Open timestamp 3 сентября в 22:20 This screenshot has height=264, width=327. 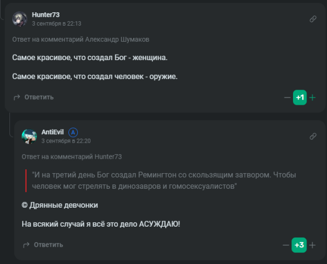[66, 141]
